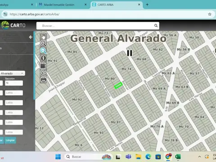Viewport: 216px width, 162px height.
Task: Click the Mz 80 block label
Action: point(110,79)
